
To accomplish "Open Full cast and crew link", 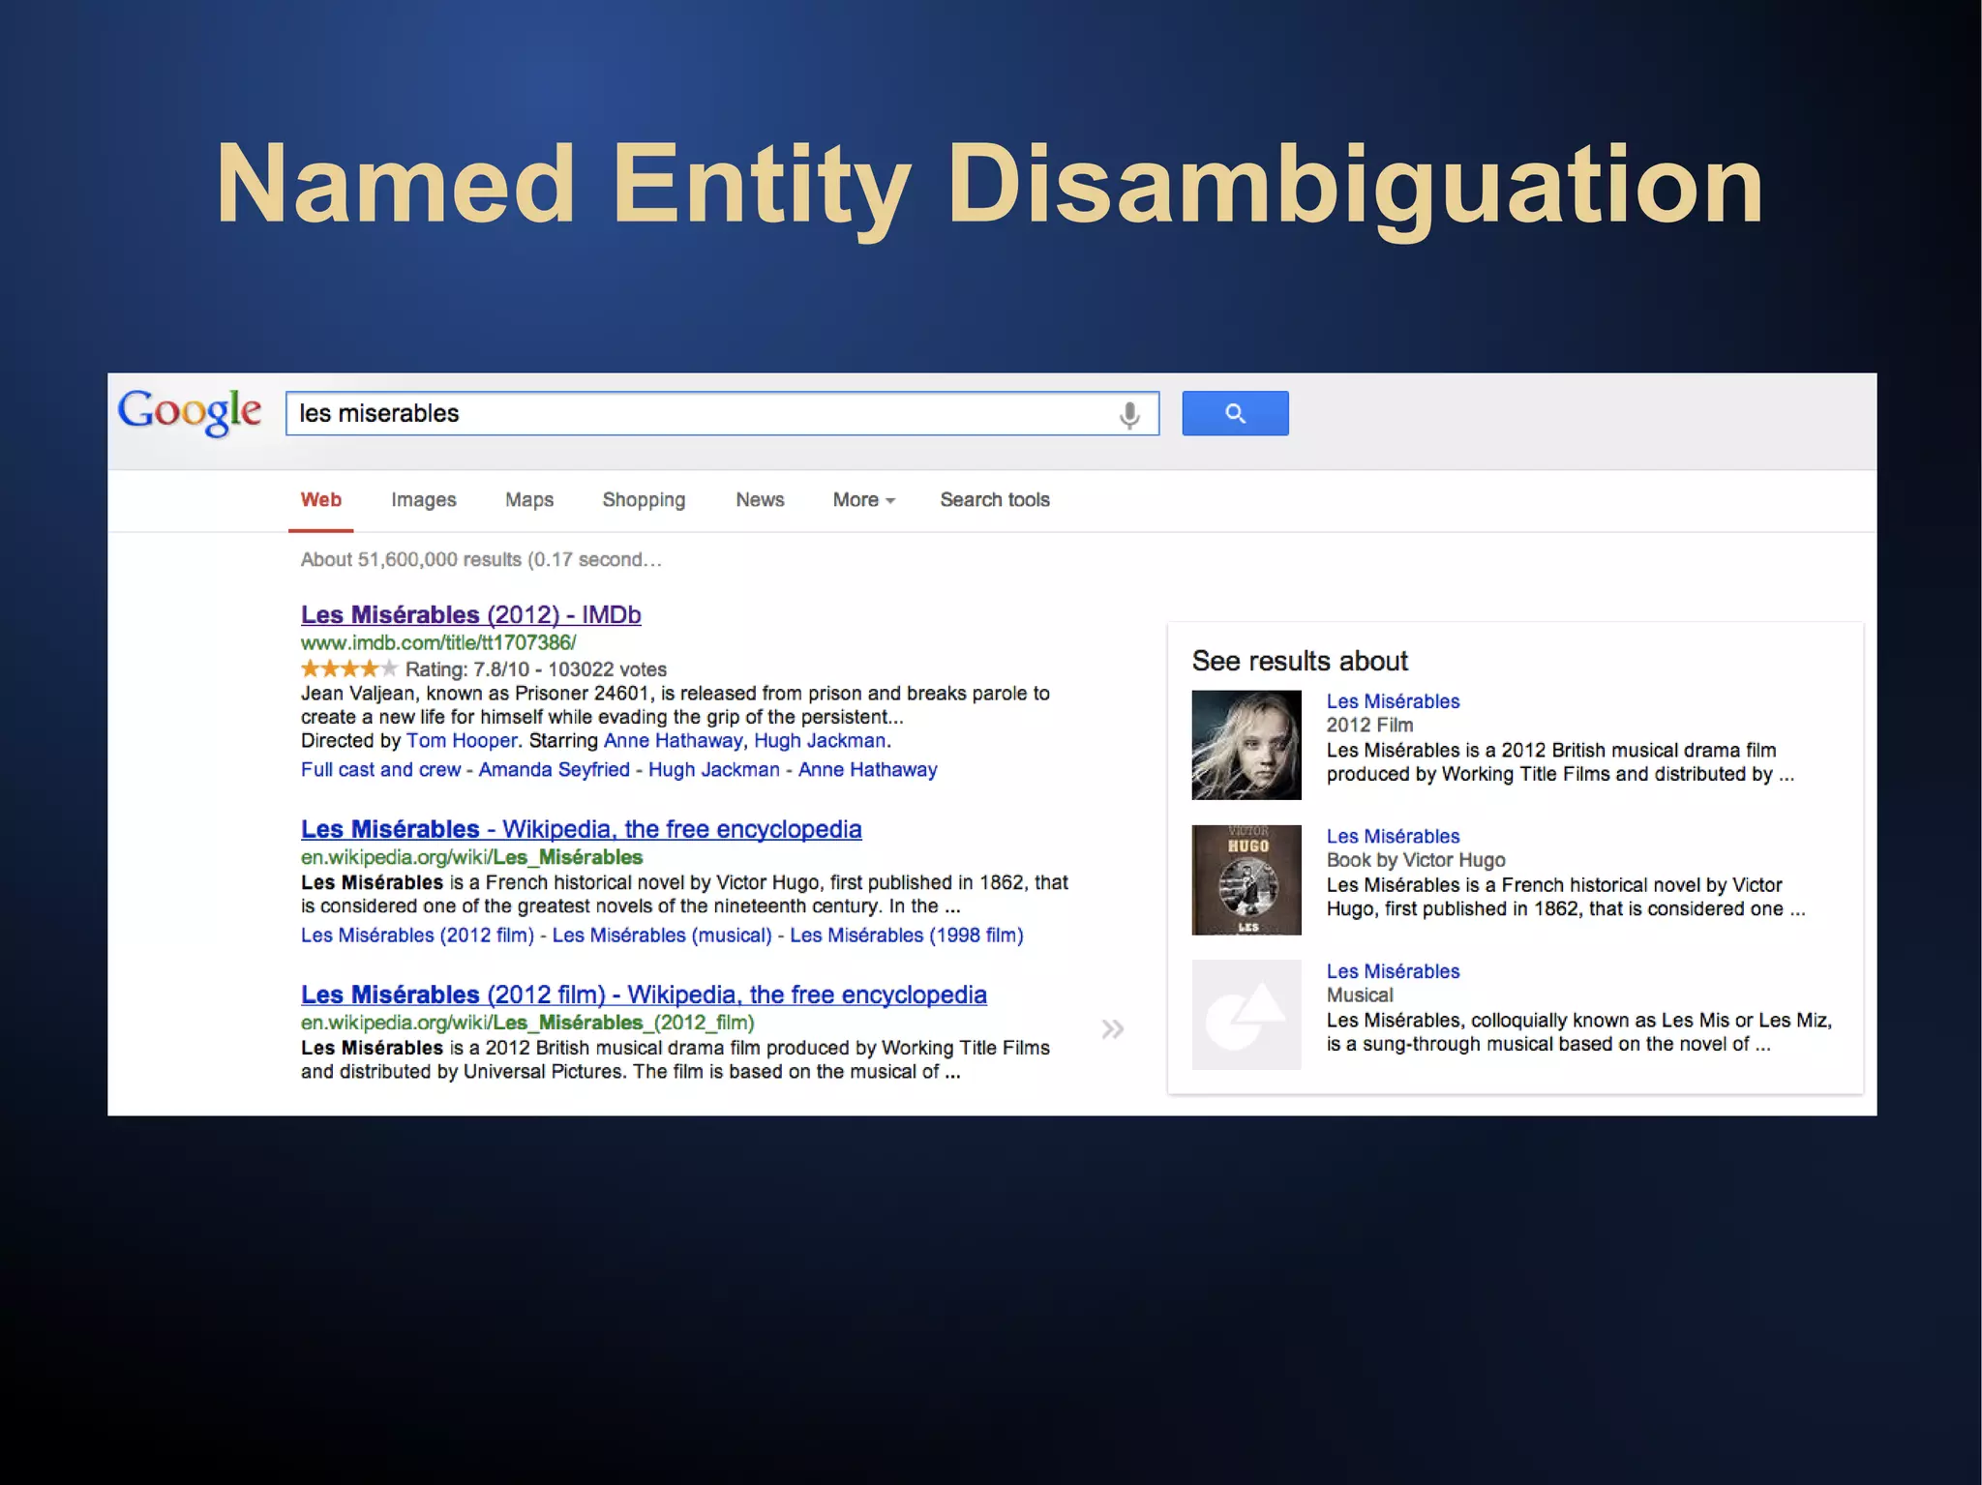I will [x=380, y=770].
